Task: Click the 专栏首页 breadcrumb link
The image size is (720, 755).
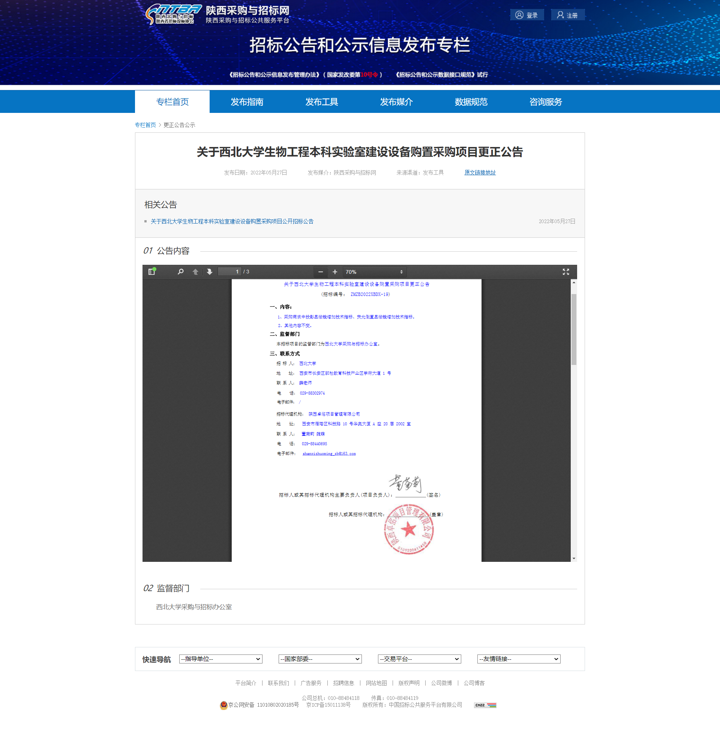Action: (x=145, y=125)
